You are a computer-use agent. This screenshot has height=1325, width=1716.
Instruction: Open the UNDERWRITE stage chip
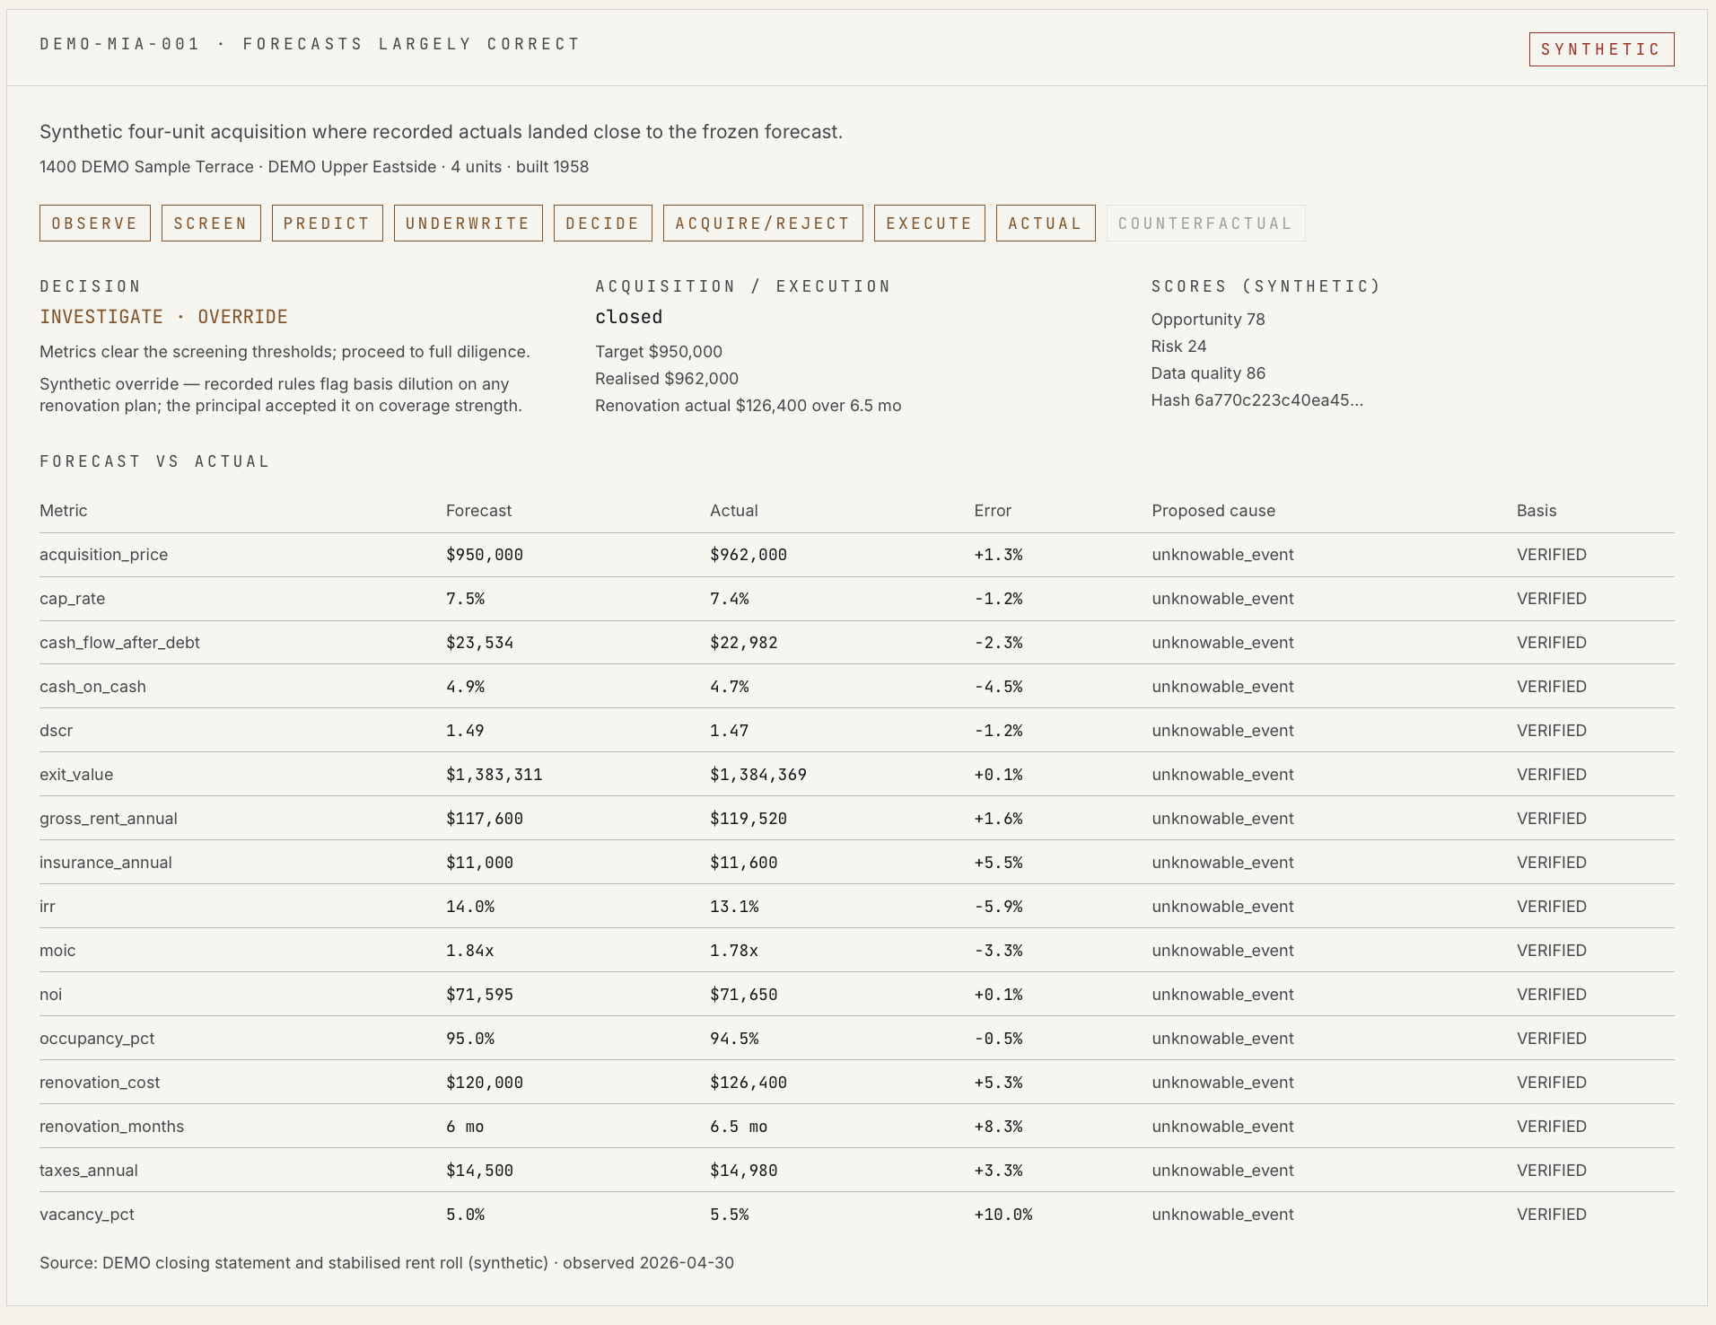tap(468, 224)
